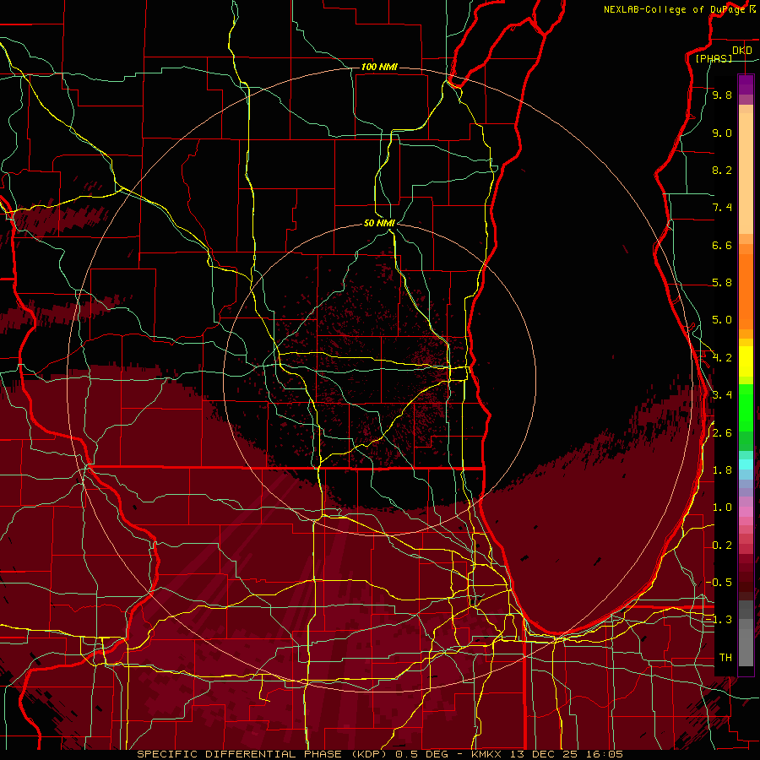Click the 50 NMI range ring label
The width and height of the screenshot is (760, 760).
tap(379, 223)
